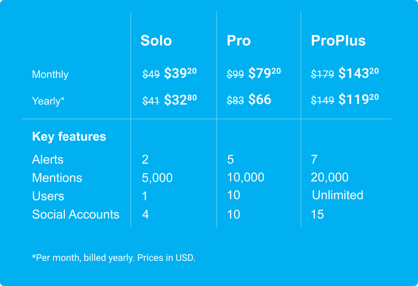Click the Yearly* row label
This screenshot has height=286, width=418.
click(x=48, y=101)
